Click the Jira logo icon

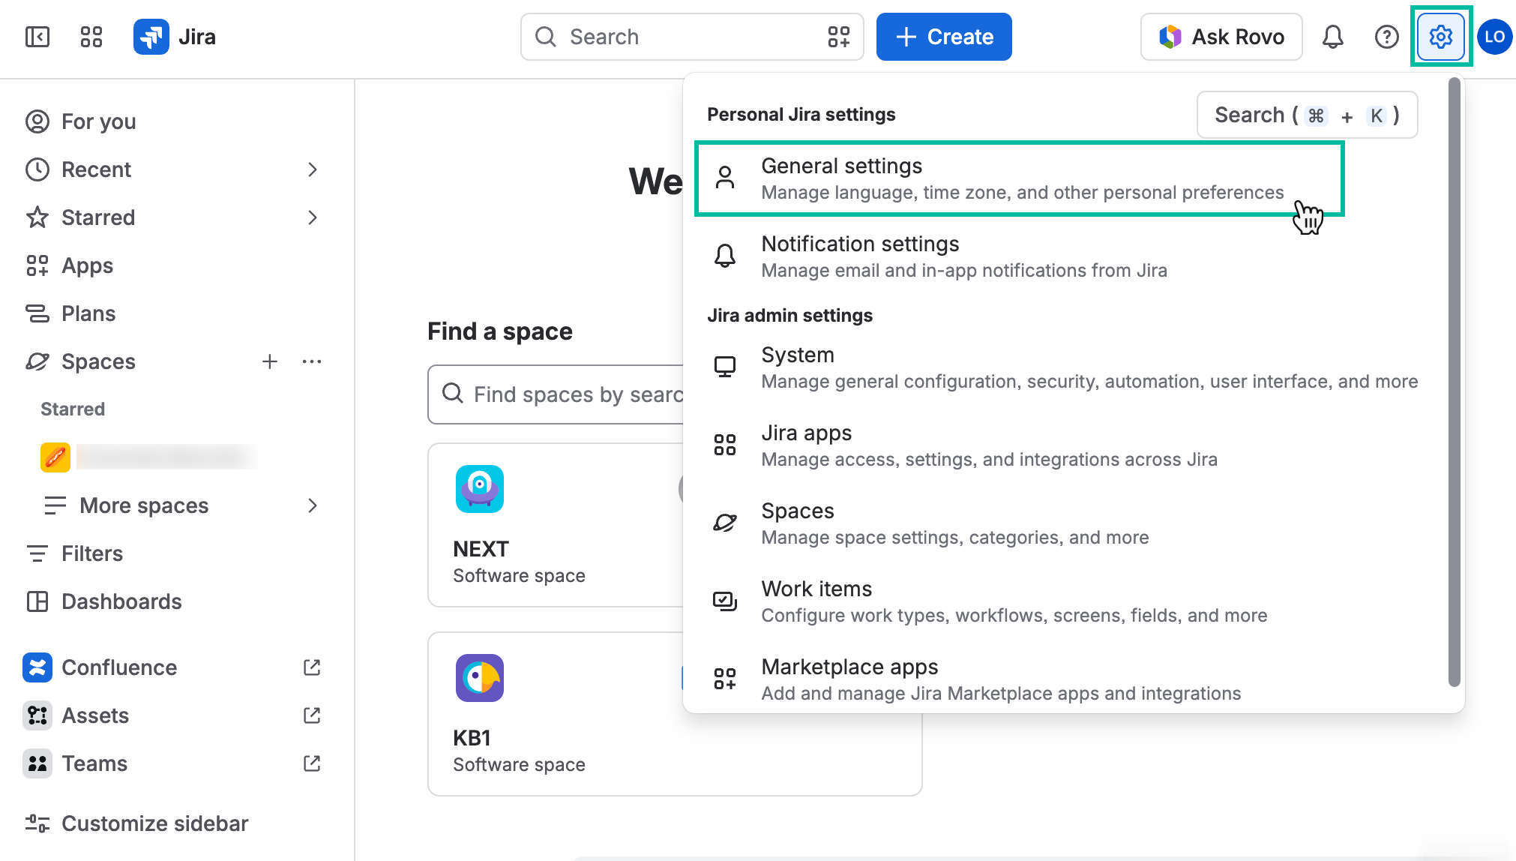(151, 37)
